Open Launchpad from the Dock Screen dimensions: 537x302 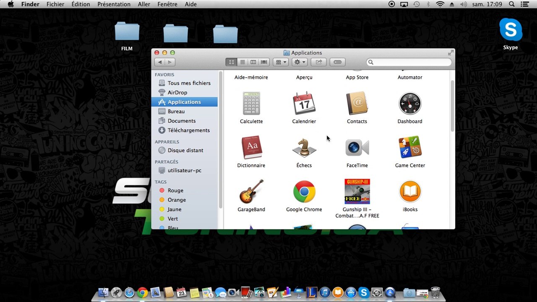tap(116, 293)
